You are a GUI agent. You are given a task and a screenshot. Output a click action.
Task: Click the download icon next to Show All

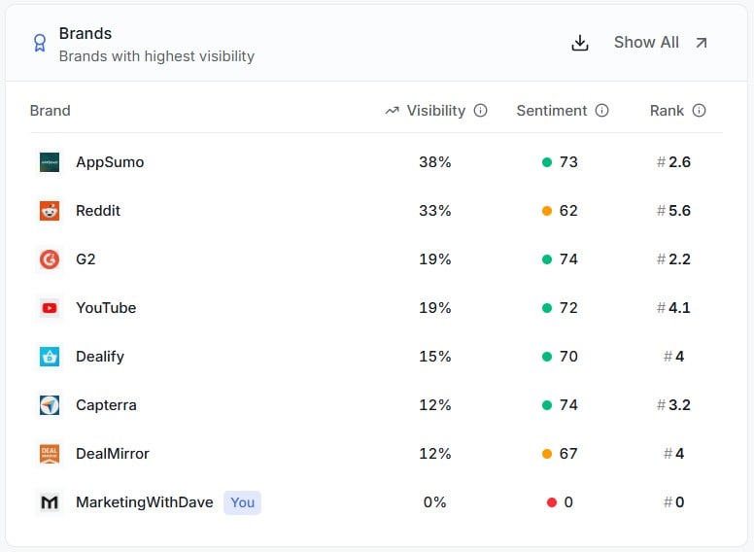pos(580,43)
